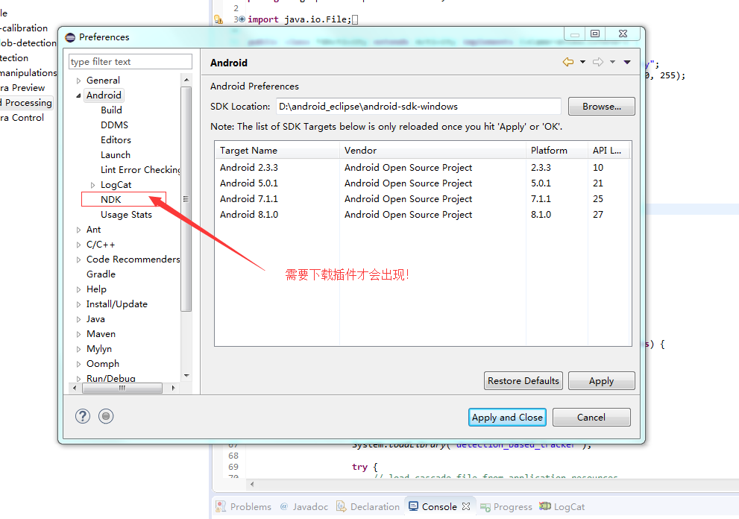Select the Usage Stats page
739x519 pixels.
point(126,215)
